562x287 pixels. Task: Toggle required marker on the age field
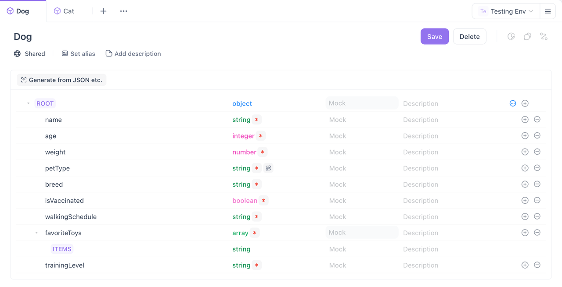click(260, 136)
